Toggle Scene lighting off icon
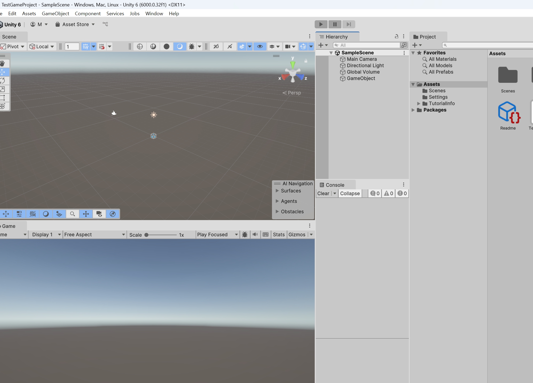Viewport: 533px width, 383px height. pyautogui.click(x=230, y=46)
